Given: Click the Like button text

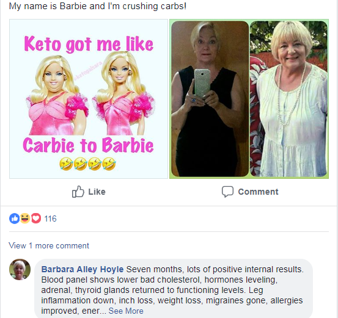Looking at the screenshot, I should (x=97, y=192).
